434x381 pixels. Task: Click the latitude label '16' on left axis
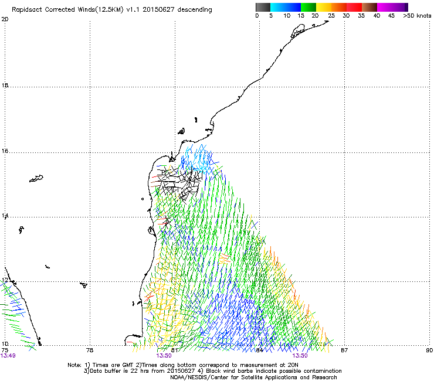point(5,151)
